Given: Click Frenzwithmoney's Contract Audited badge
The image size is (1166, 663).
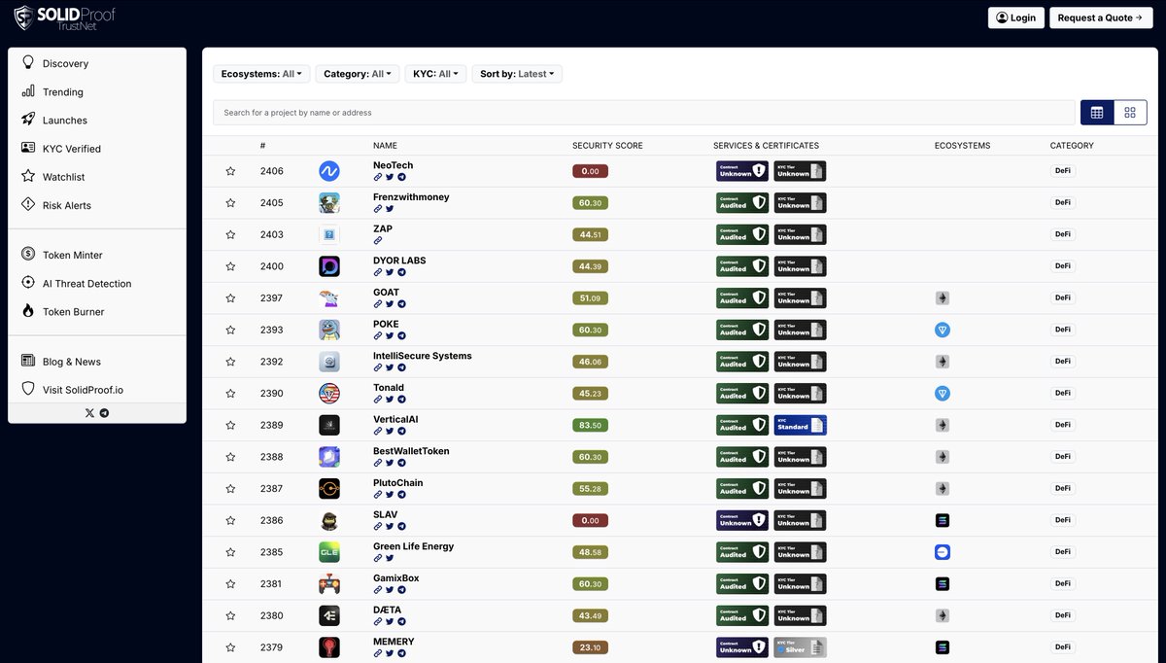Looking at the screenshot, I should [x=742, y=203].
